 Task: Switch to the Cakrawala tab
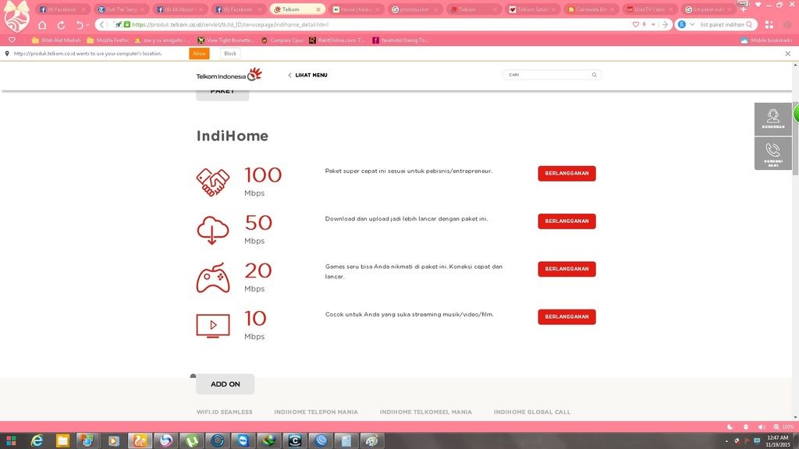(x=591, y=9)
